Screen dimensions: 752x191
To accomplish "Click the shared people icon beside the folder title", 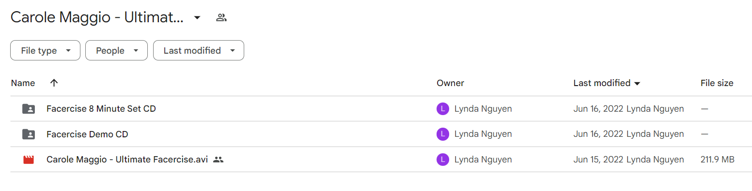I will 221,18.
